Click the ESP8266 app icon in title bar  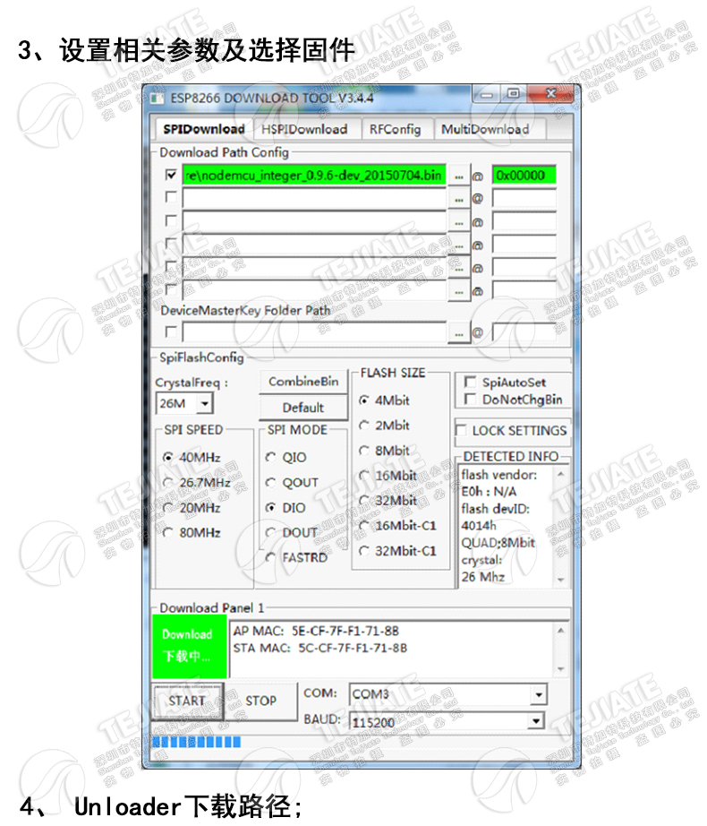(158, 99)
